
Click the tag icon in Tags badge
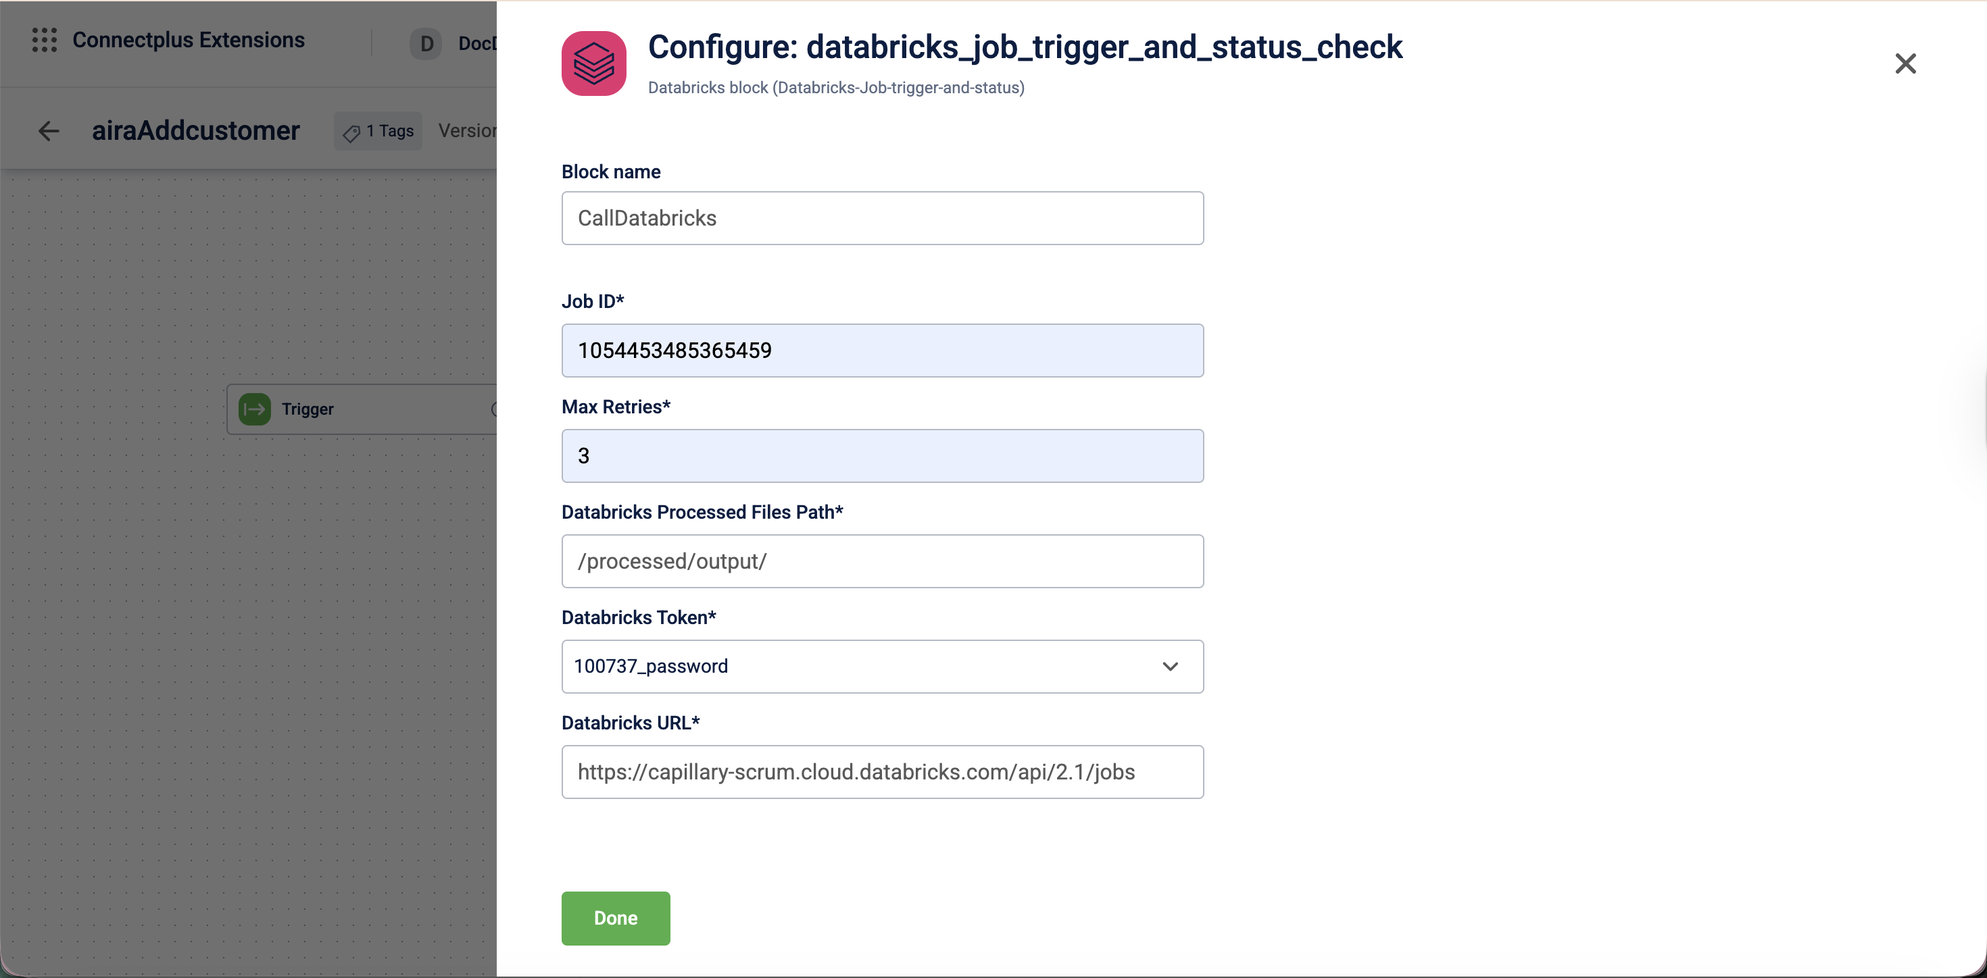pos(351,132)
